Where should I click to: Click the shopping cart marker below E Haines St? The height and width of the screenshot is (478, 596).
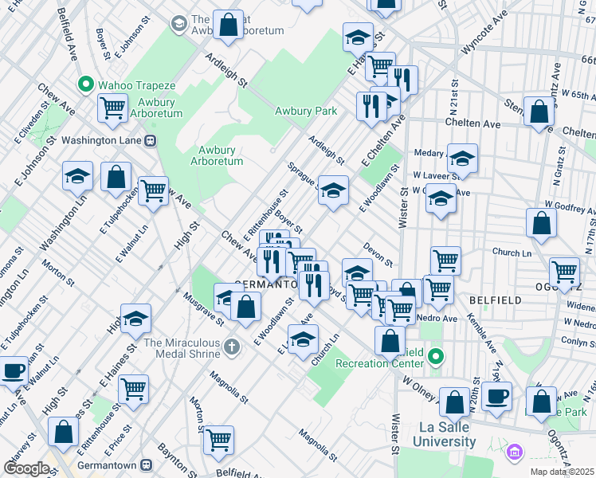133,390
